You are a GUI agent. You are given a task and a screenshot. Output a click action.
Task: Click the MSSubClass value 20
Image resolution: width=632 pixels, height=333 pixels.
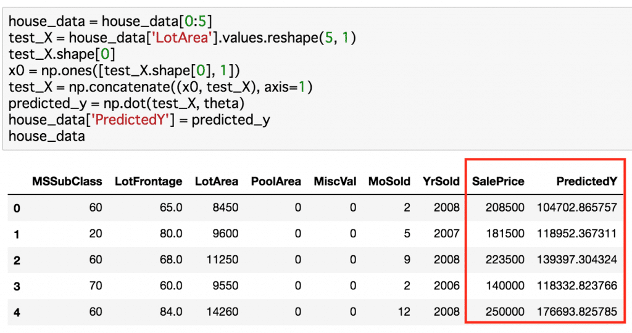96,234
